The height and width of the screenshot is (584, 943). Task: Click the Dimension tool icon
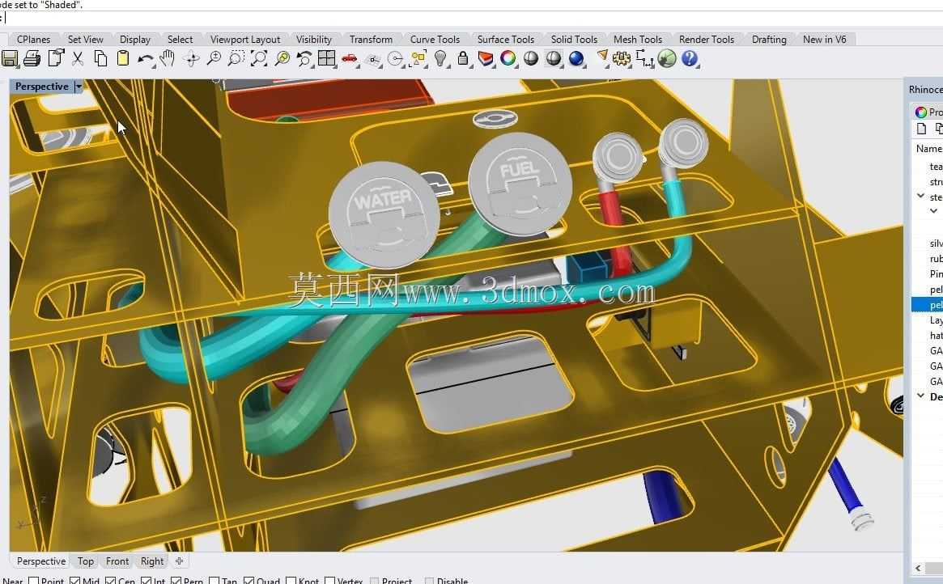click(x=644, y=58)
